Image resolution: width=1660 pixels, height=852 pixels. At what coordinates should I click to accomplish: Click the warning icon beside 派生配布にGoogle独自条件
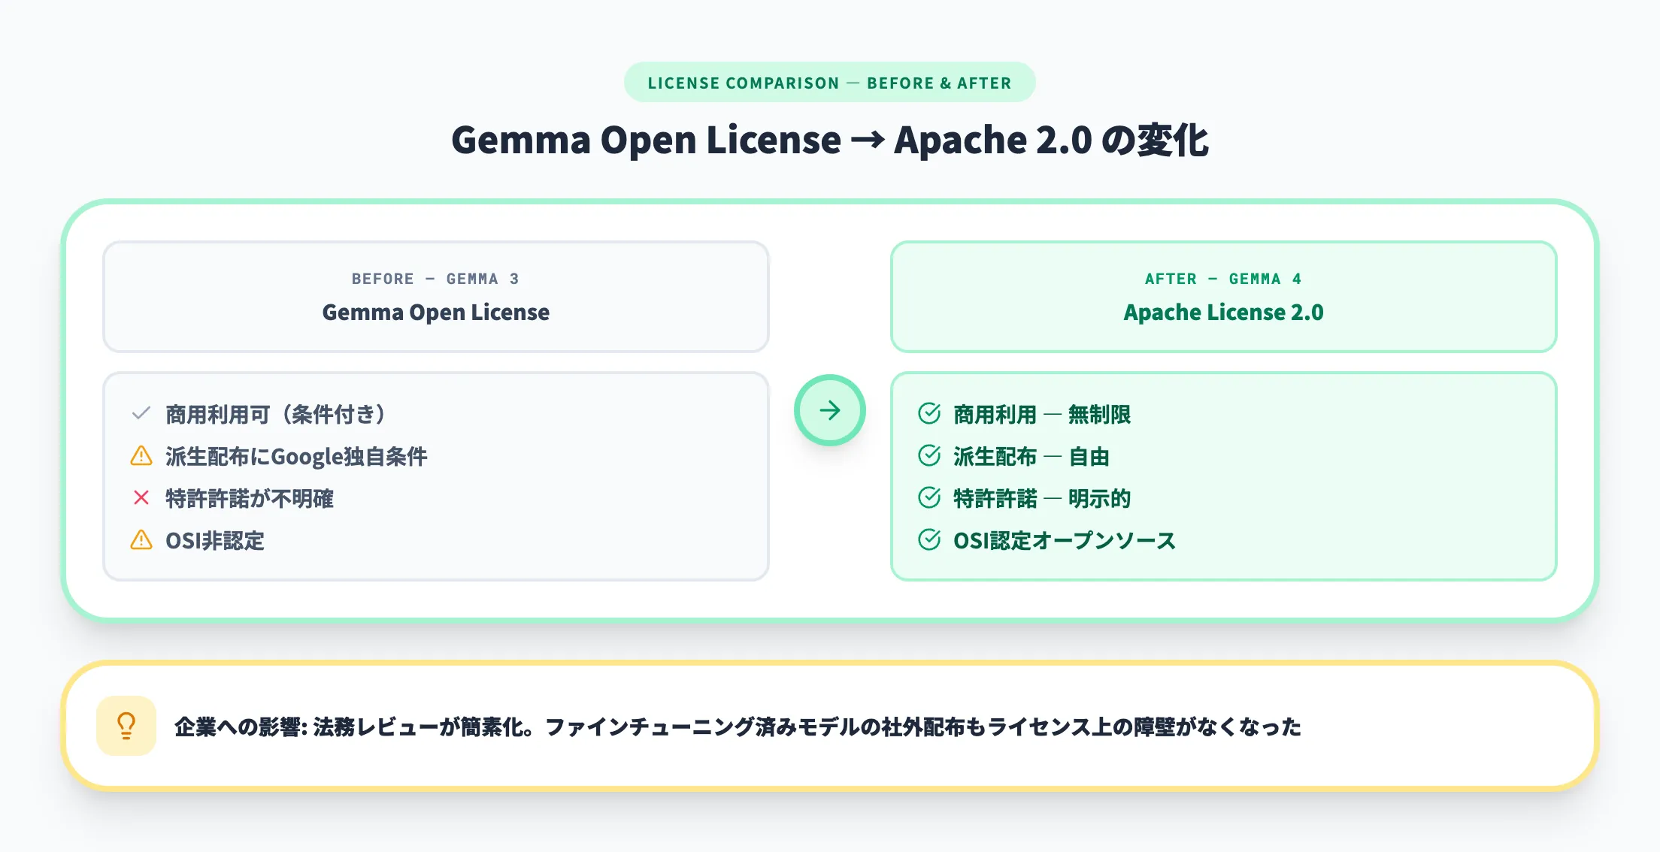pos(140,456)
